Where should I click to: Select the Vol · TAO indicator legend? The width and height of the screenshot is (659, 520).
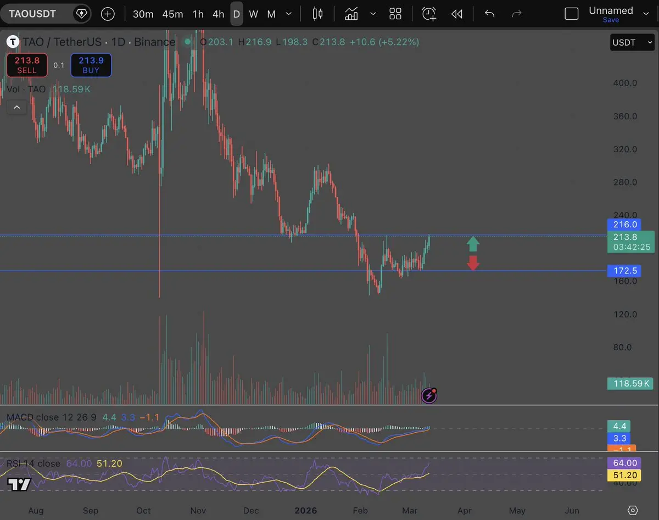26,89
